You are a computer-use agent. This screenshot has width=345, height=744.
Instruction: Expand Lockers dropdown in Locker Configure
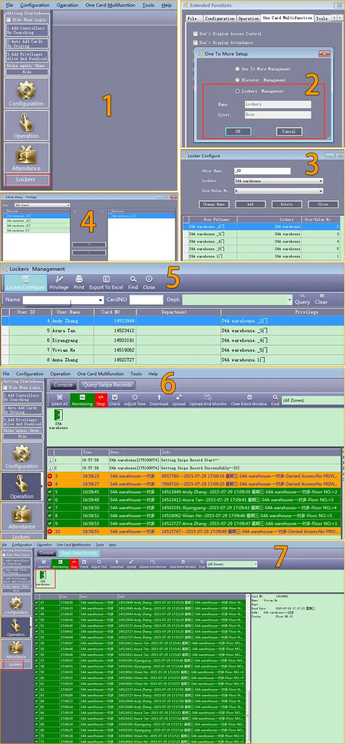[321, 181]
